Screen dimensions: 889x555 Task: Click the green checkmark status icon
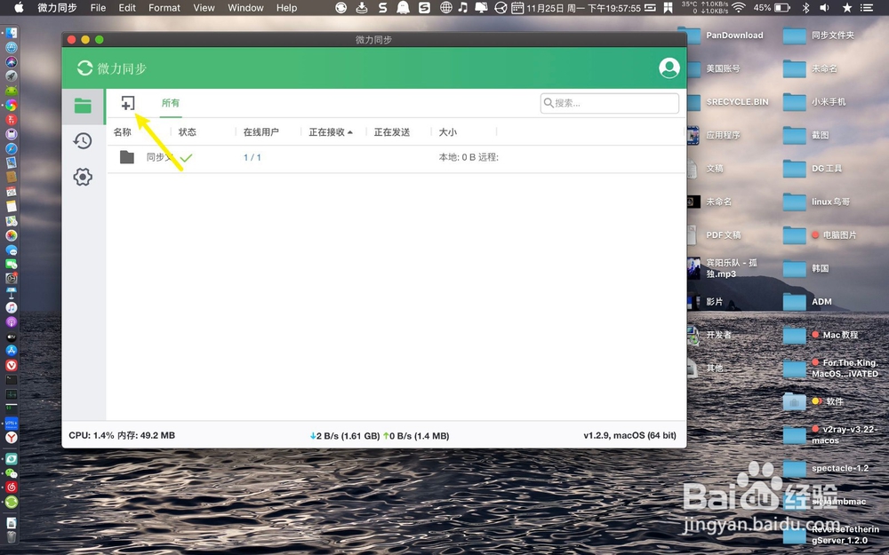(x=186, y=158)
